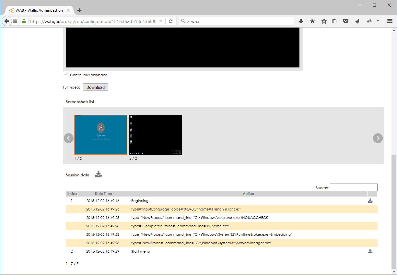397x275 pixels.
Task: Bookmark this page with the star icon
Action: click(324, 21)
